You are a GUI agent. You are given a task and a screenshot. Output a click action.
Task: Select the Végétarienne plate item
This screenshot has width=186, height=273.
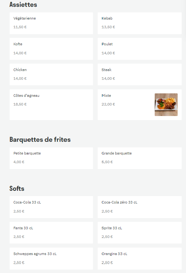pyautogui.click(x=51, y=23)
